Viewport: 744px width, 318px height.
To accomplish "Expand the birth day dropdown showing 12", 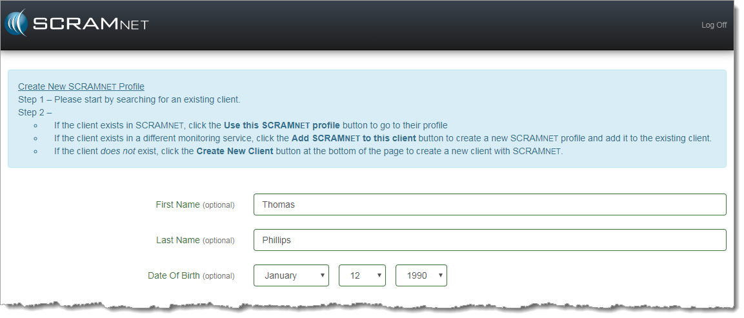I will pyautogui.click(x=362, y=275).
